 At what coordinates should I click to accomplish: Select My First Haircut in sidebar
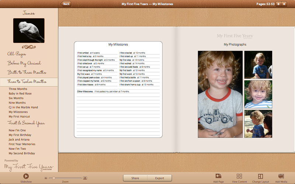point(19,116)
